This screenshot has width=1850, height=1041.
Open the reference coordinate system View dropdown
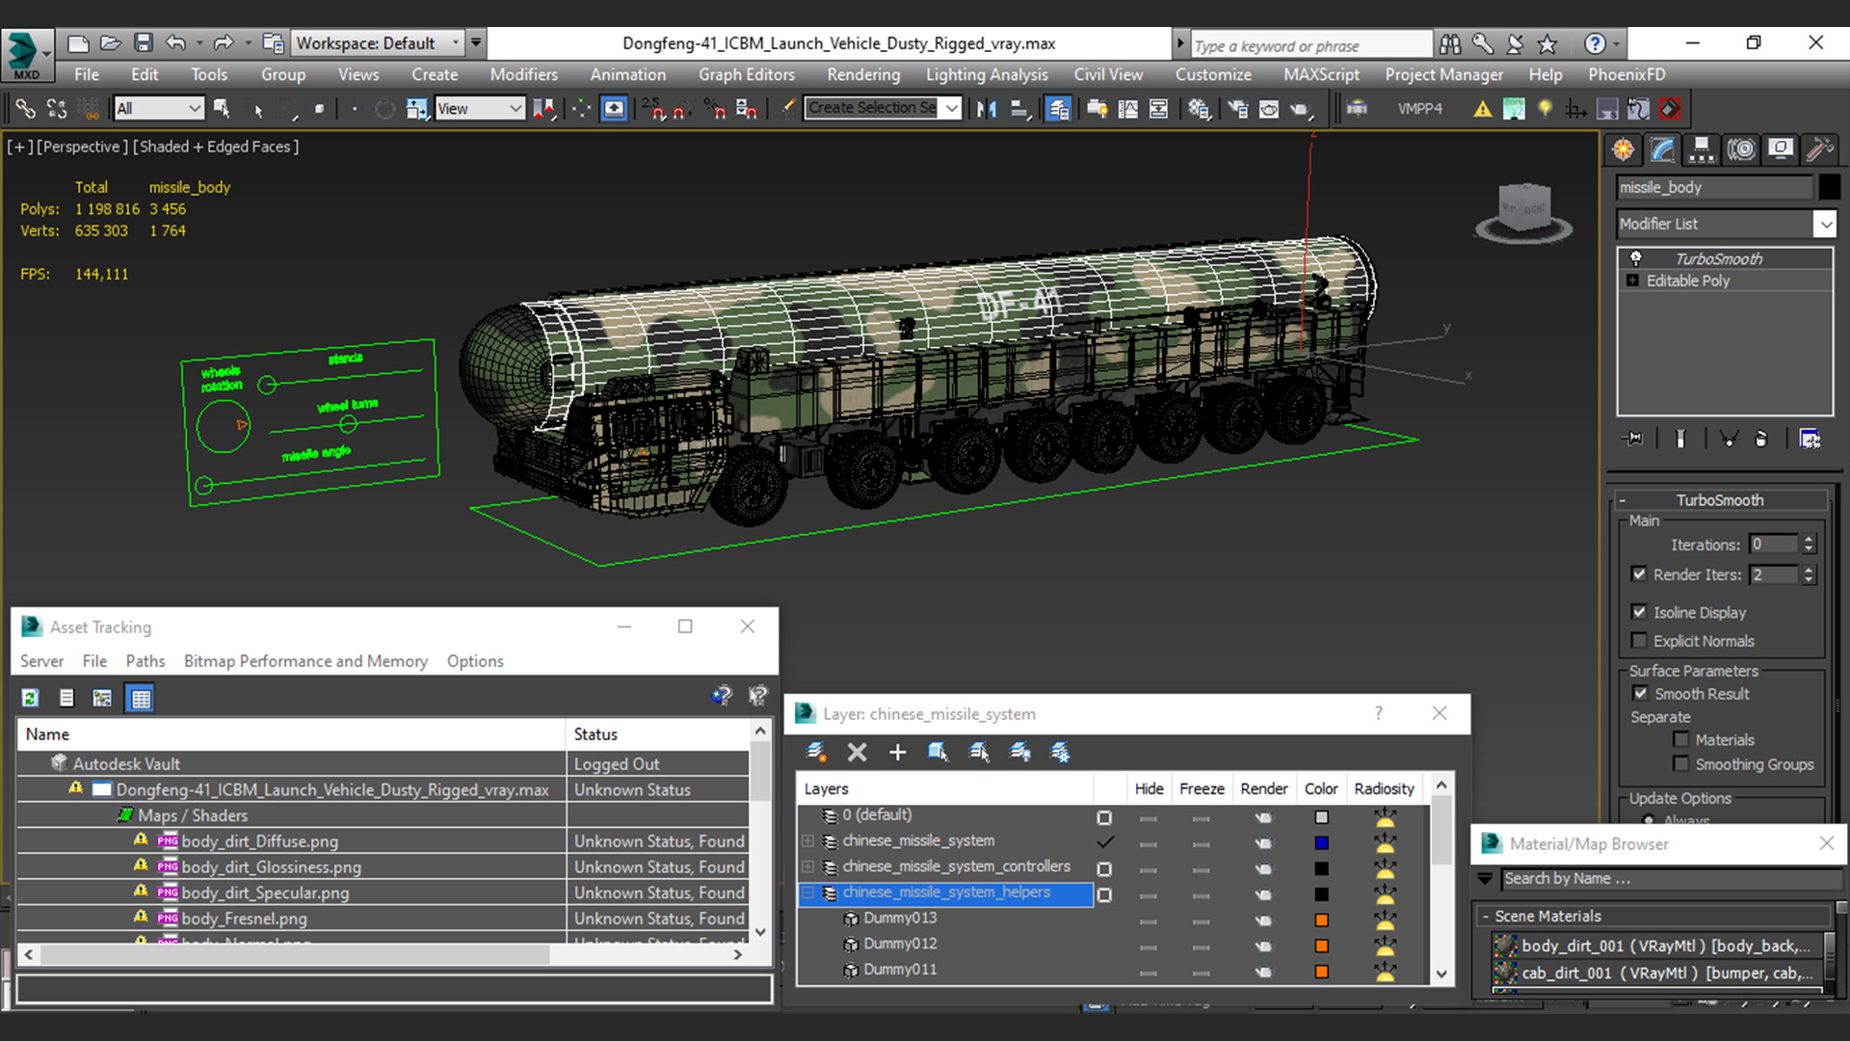pyautogui.click(x=479, y=108)
